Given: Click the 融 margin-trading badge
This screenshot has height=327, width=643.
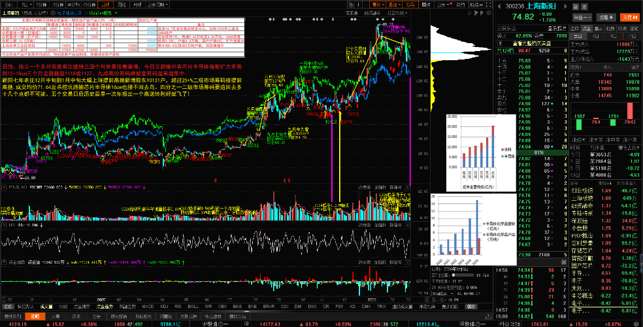Looking at the screenshot, I should point(576,7).
